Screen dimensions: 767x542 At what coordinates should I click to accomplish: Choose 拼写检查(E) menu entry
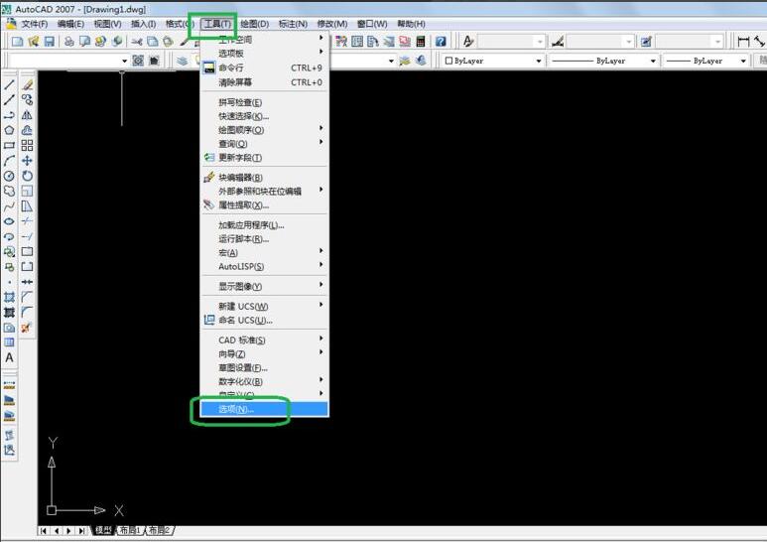[265, 102]
